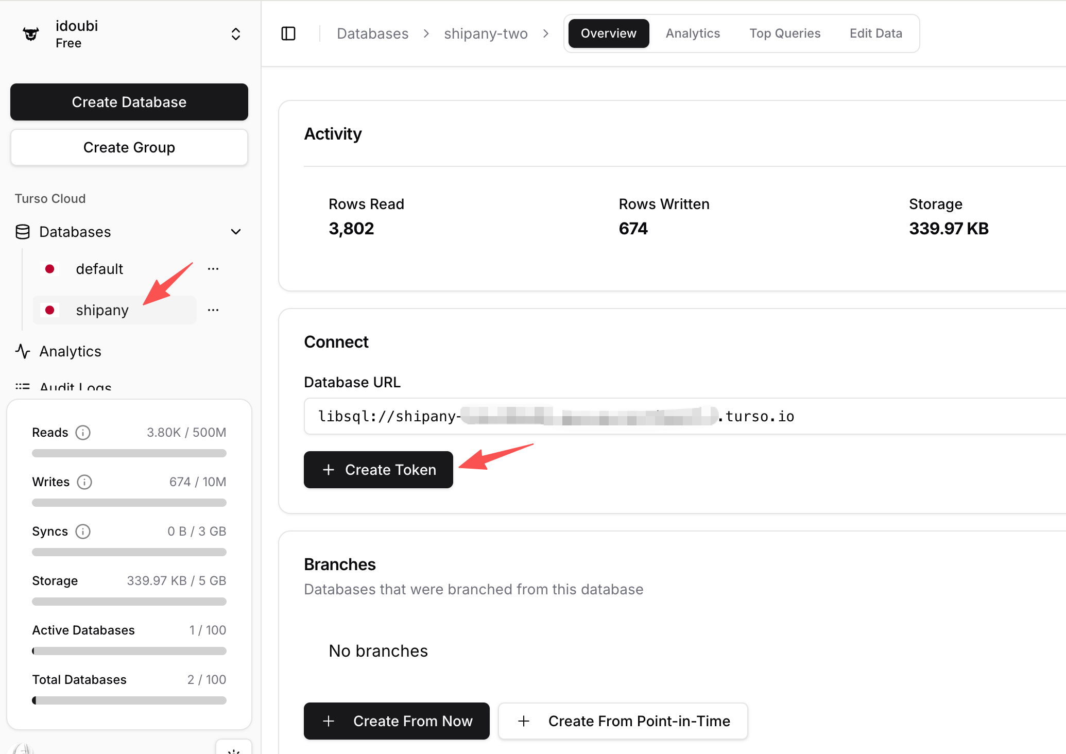The image size is (1066, 754).
Task: Switch to the Top Queries tab
Action: click(785, 33)
